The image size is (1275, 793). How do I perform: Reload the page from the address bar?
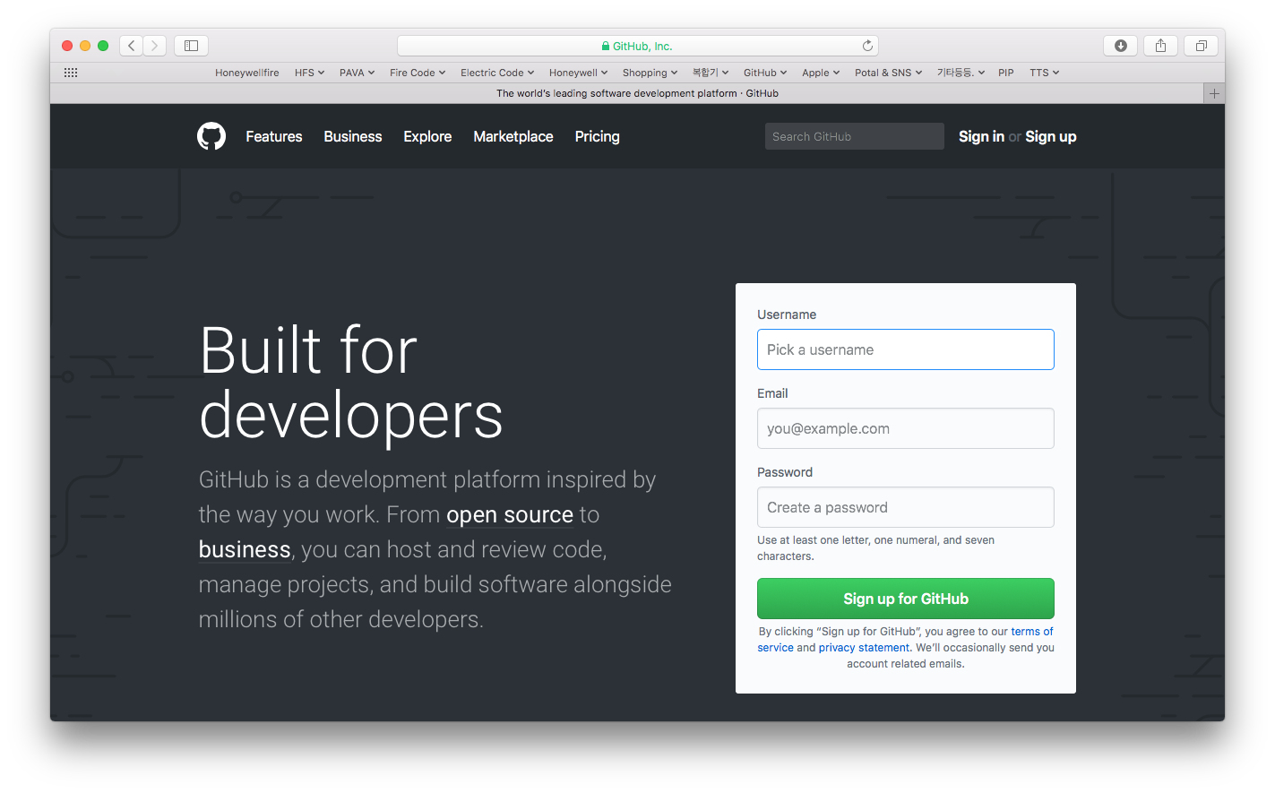click(866, 45)
